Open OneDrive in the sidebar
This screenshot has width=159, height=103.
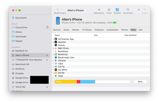(30, 69)
